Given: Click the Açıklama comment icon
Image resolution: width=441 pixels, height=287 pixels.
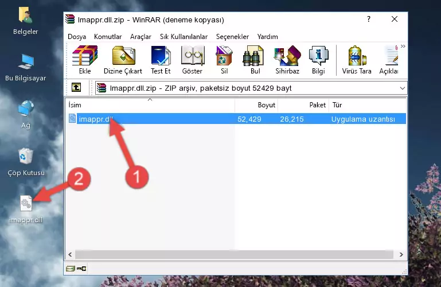Looking at the screenshot, I should pyautogui.click(x=392, y=56).
